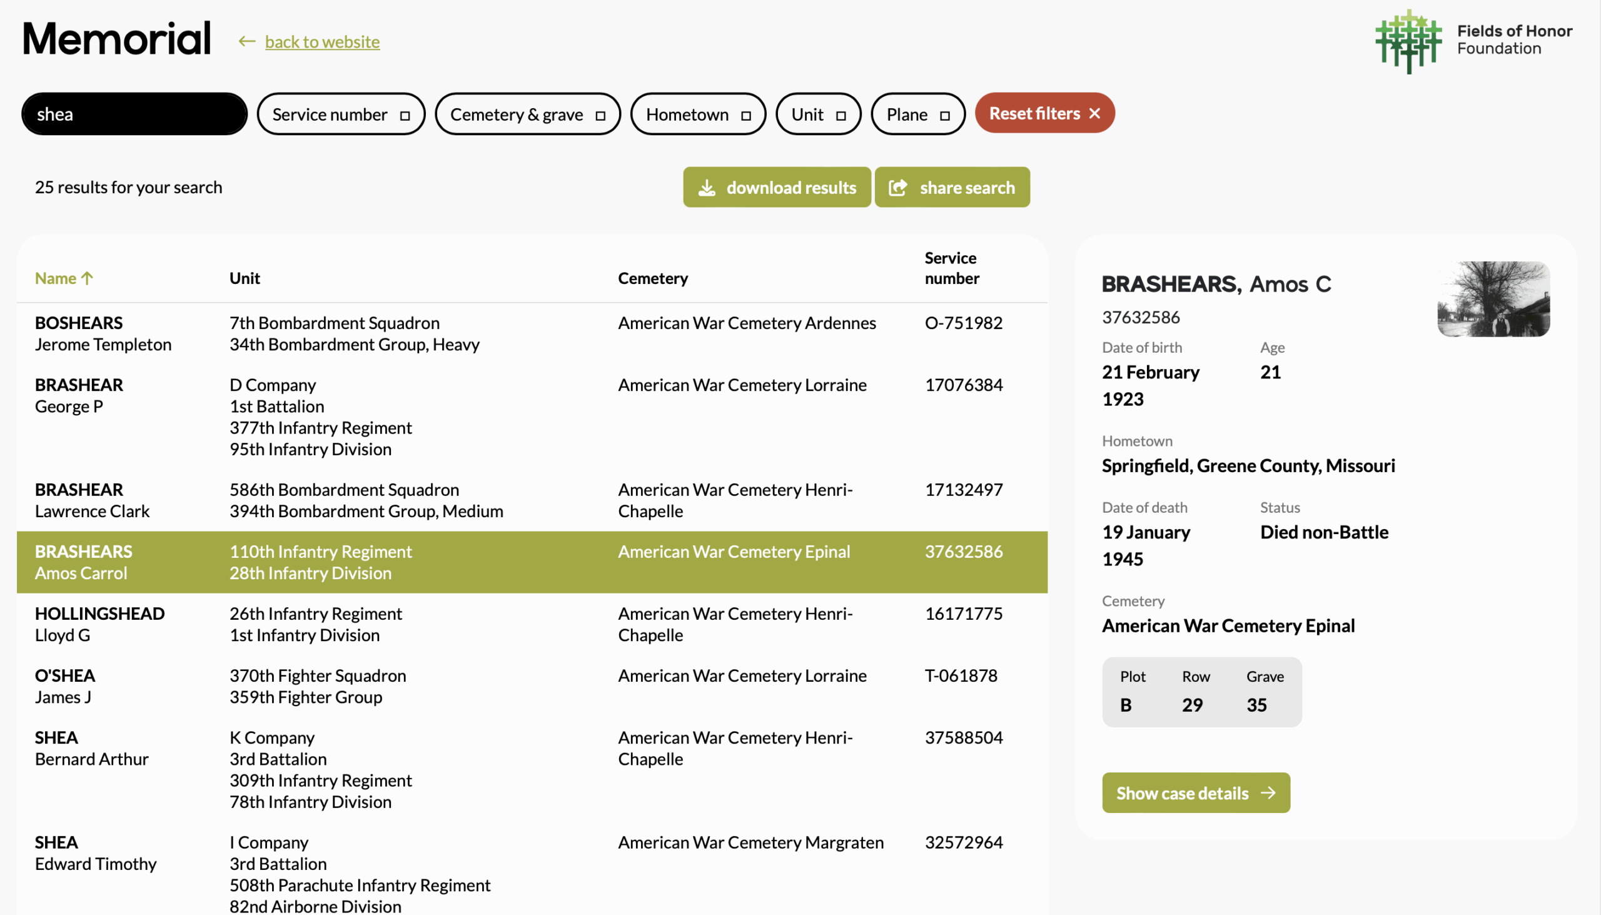The image size is (1601, 915).
Task: Click the arrow icon on Show case details
Action: pyautogui.click(x=1268, y=793)
